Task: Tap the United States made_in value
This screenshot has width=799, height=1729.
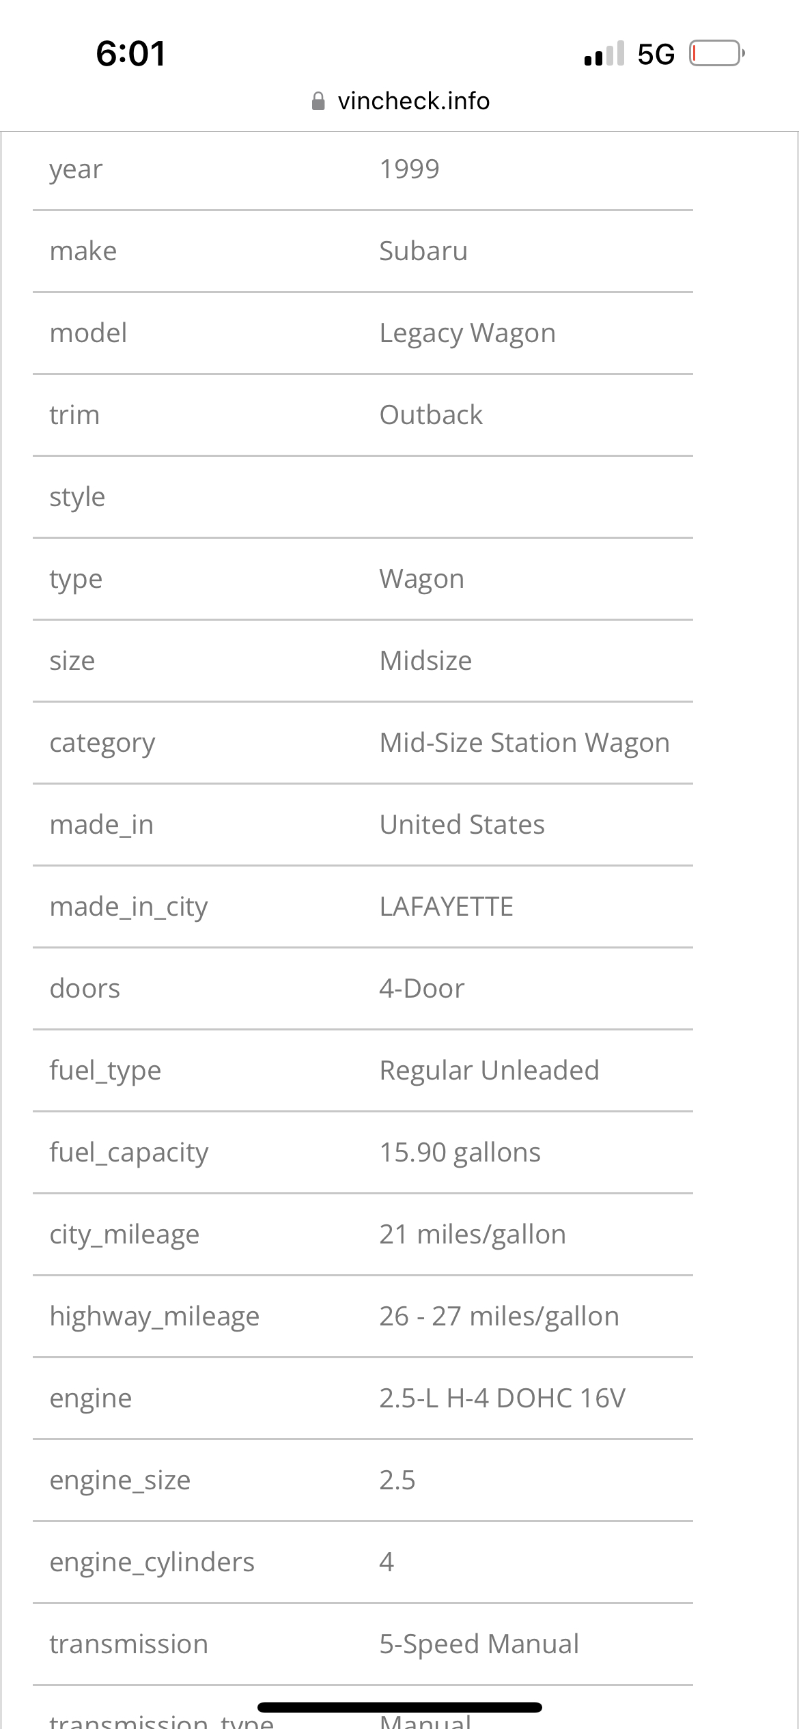Action: (x=462, y=825)
